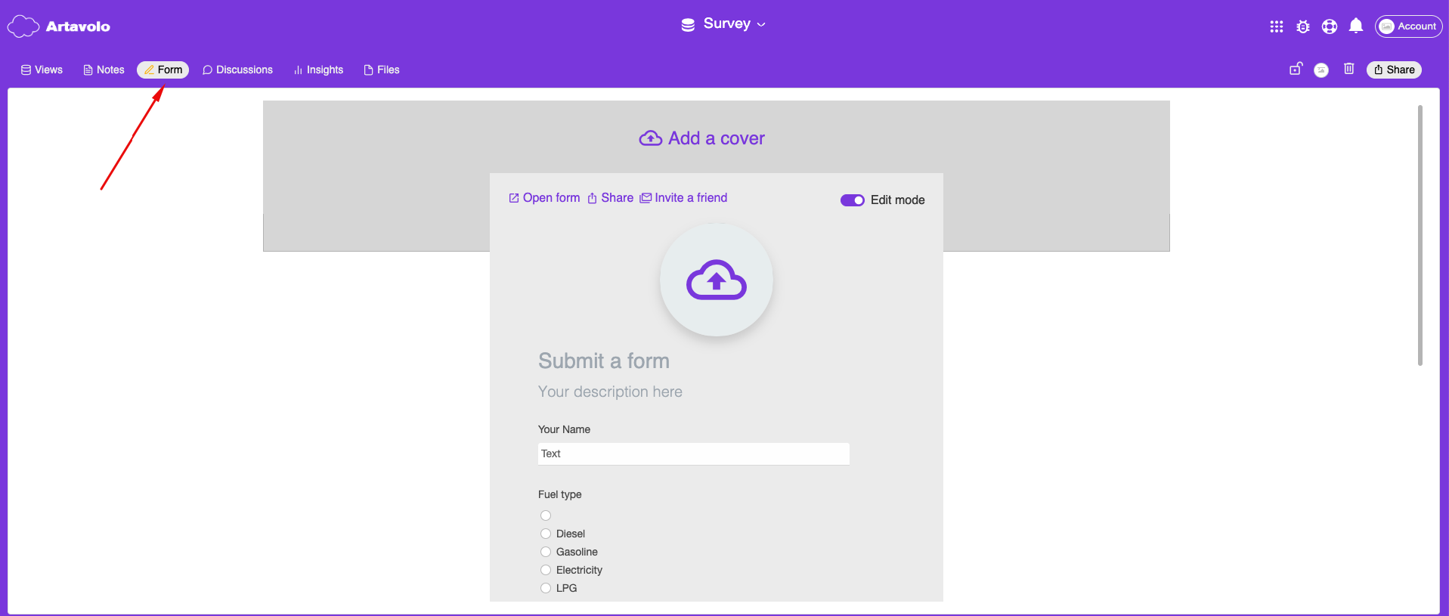Select the Form tab
The image size is (1449, 616).
(x=163, y=70)
